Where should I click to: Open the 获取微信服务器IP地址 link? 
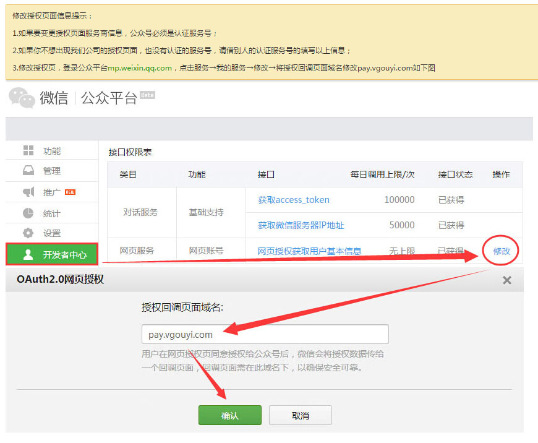click(x=301, y=225)
